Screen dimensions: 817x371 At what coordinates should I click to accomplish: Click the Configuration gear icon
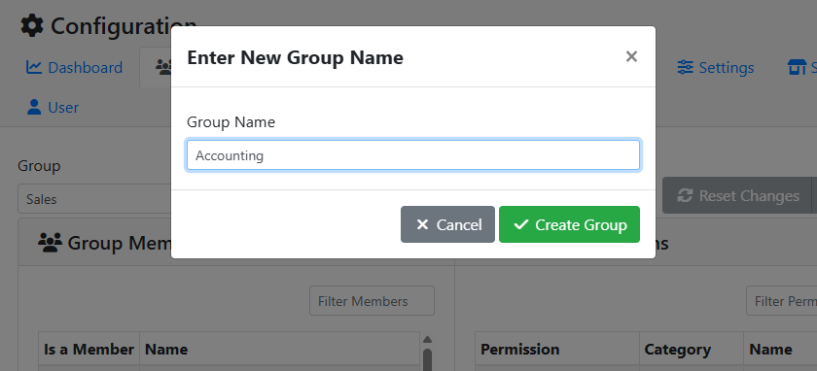click(x=32, y=26)
